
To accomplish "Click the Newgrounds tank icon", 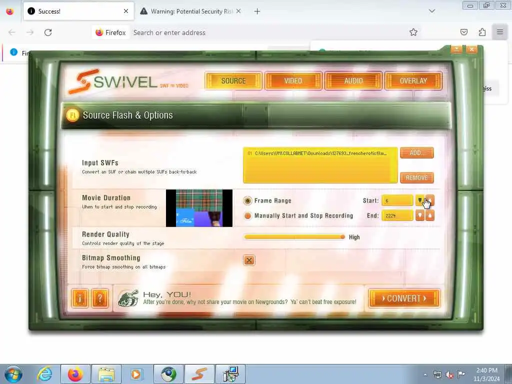I will [128, 298].
